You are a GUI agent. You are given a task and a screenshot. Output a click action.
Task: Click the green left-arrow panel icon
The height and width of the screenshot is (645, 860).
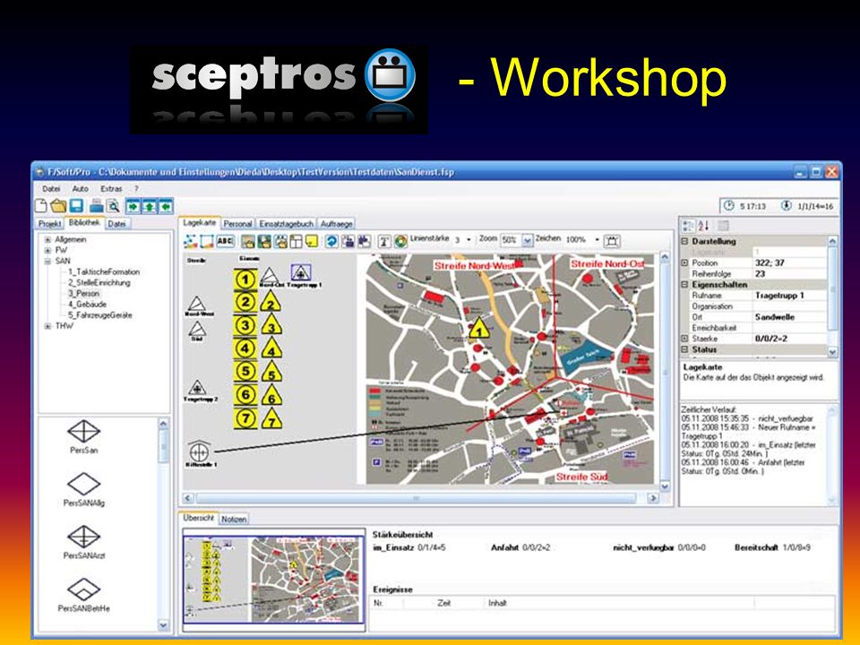coord(166,206)
